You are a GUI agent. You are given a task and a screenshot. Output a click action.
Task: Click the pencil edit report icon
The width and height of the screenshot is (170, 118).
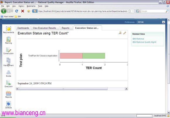point(125,33)
